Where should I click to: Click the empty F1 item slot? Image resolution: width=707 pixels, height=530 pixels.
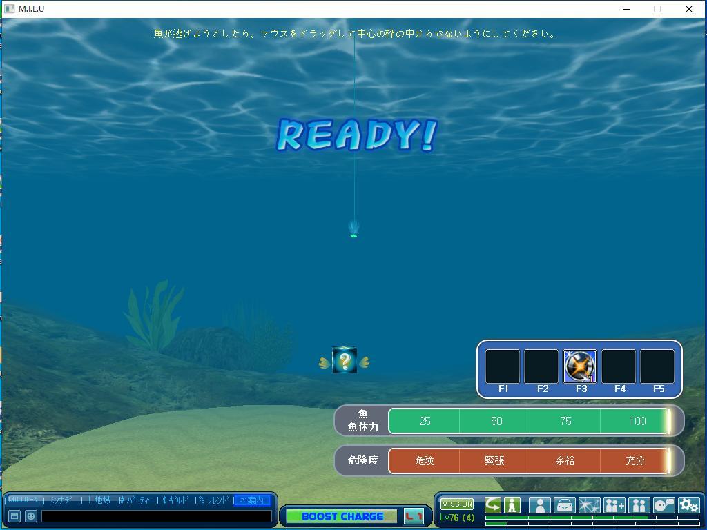(x=503, y=366)
